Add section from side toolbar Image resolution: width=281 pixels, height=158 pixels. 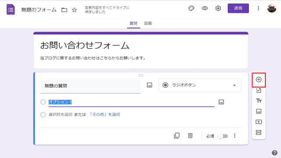(x=259, y=133)
